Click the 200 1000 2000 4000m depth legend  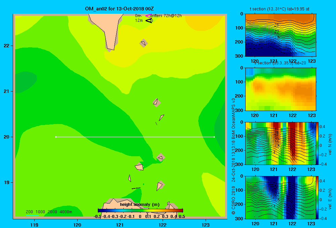[x=49, y=212]
